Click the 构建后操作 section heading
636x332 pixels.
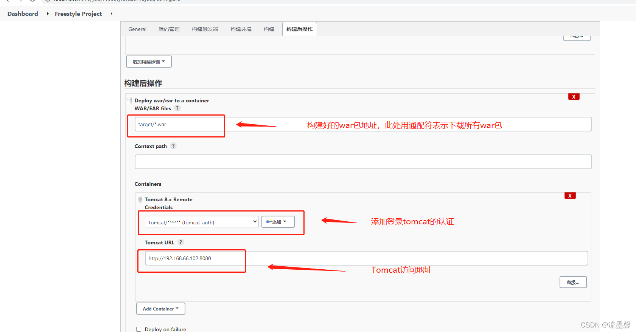(143, 83)
